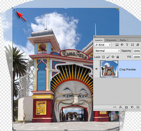Add a layer mask
Screen dimensions: 141x131
click(x=126, y=107)
